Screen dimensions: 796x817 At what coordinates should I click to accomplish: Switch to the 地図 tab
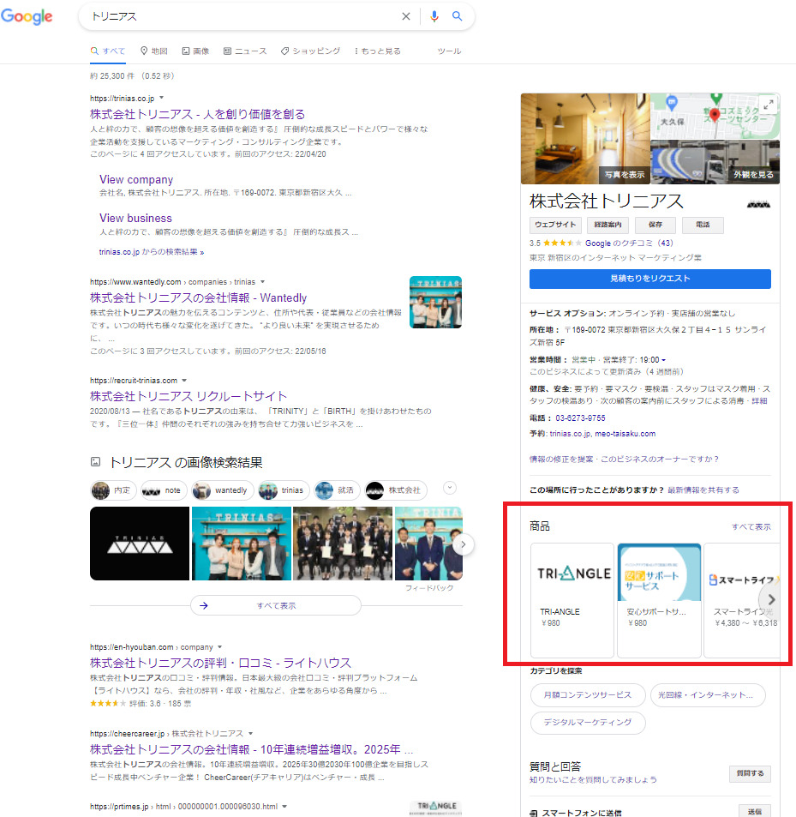pyautogui.click(x=154, y=51)
